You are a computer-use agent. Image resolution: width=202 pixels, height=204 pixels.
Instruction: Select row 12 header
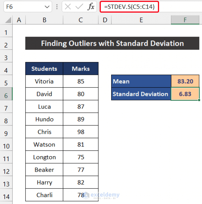(x=6, y=170)
